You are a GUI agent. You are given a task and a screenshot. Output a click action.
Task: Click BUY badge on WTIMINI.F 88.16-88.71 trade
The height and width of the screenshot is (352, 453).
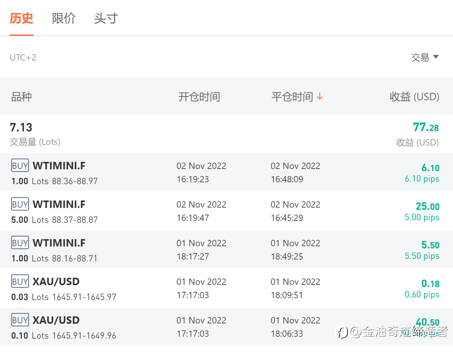20,243
